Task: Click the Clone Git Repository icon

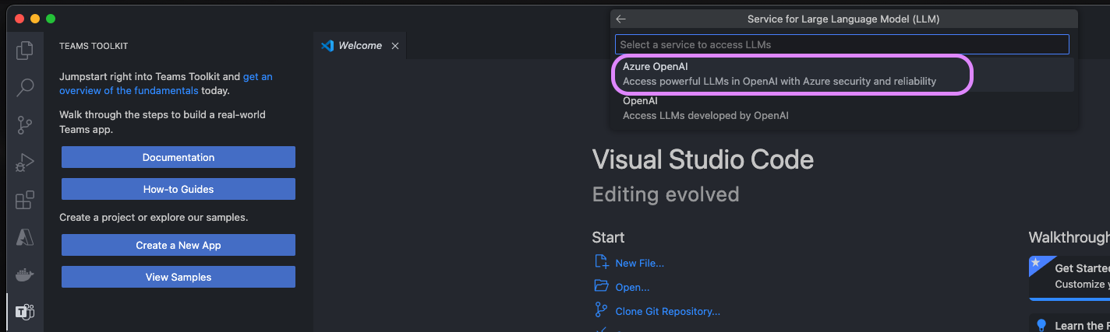Action: click(x=601, y=310)
